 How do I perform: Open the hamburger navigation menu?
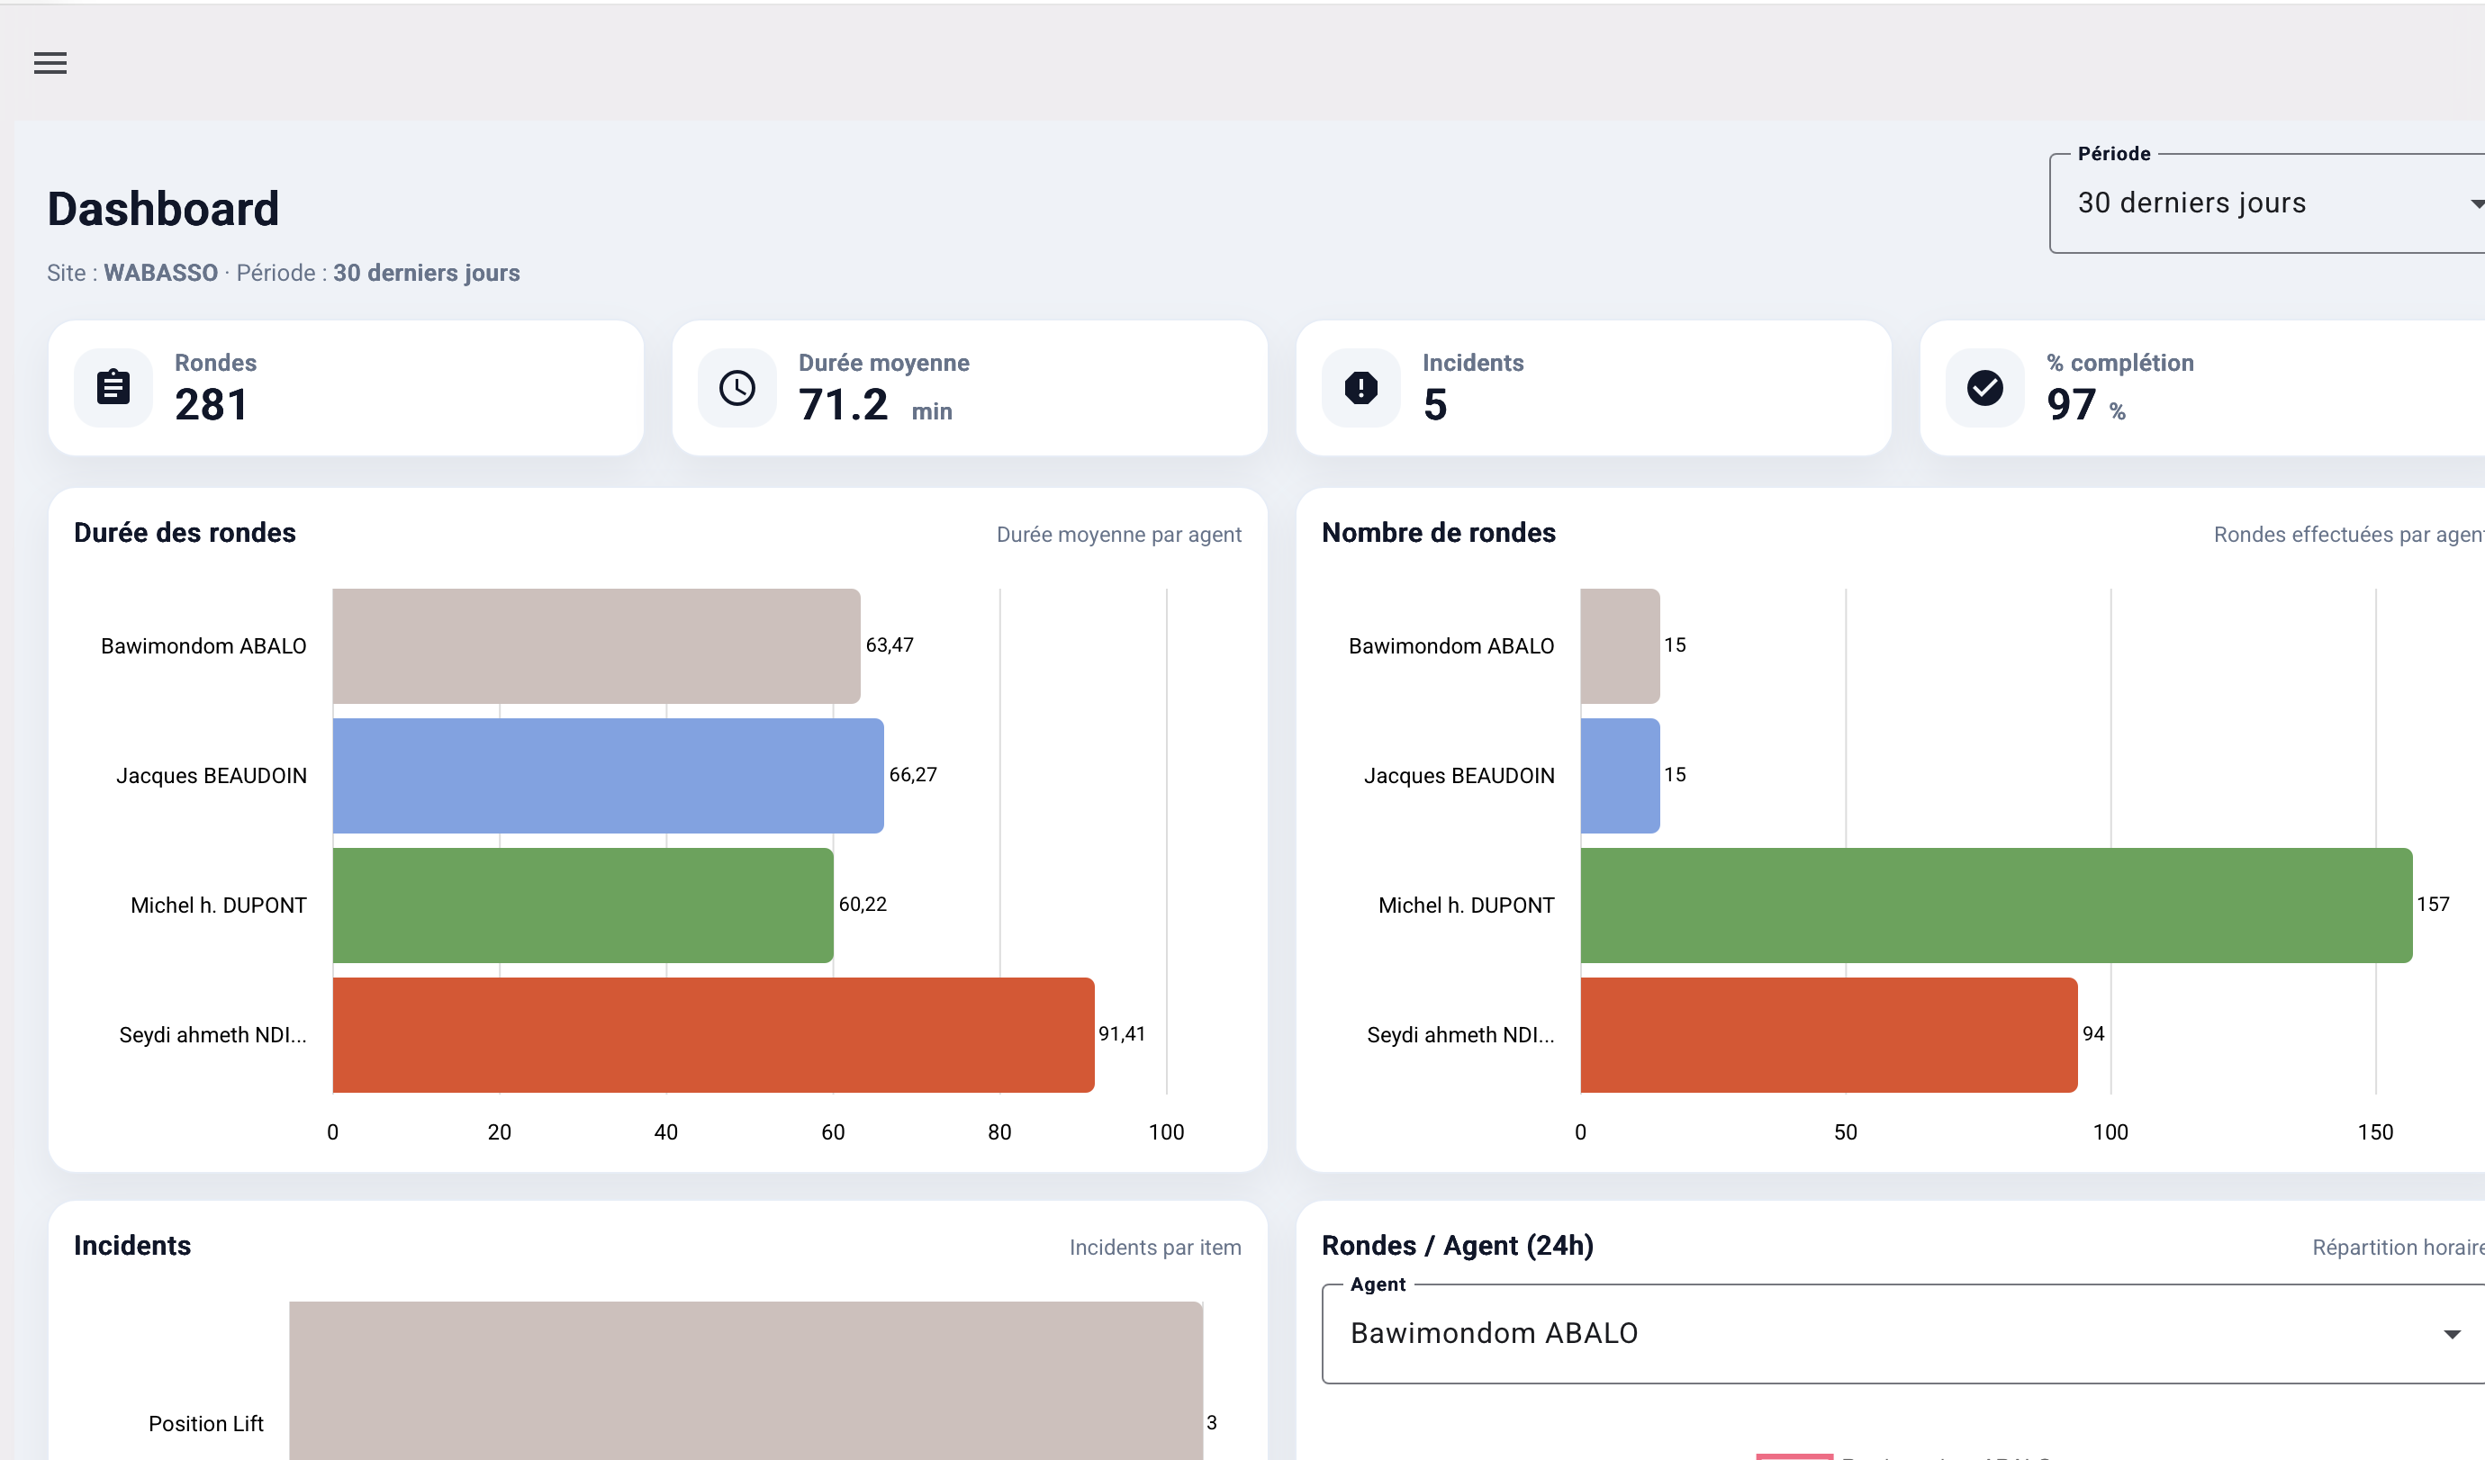[50, 63]
